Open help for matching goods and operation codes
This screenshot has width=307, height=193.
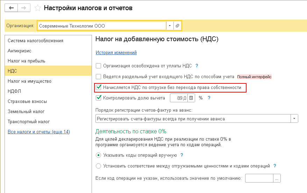pyautogui.click(x=275, y=166)
